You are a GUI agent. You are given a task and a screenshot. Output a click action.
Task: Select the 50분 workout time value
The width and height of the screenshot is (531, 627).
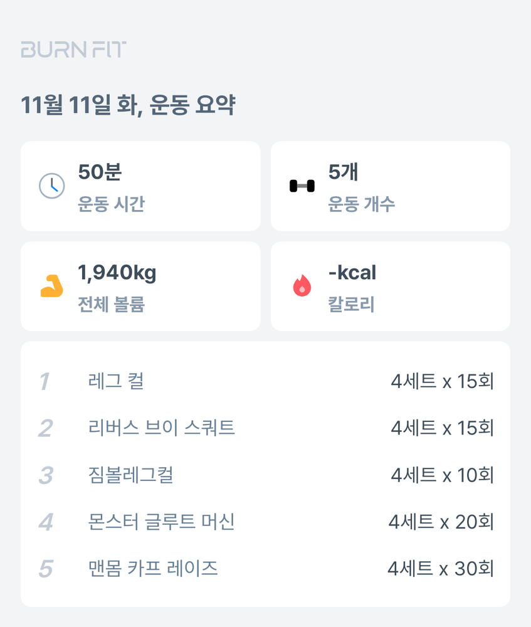coord(100,172)
